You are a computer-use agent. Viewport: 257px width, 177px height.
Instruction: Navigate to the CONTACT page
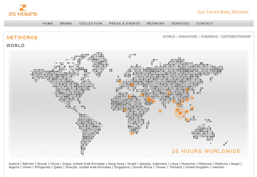click(x=204, y=23)
